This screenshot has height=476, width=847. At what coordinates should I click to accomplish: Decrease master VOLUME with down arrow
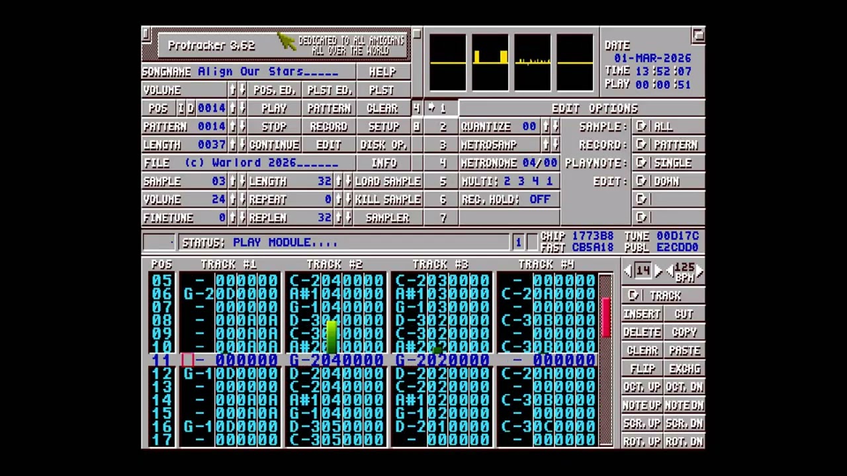point(242,90)
